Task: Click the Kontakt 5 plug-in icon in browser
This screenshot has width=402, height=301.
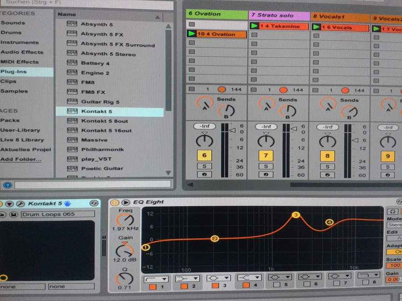Action: [71, 111]
